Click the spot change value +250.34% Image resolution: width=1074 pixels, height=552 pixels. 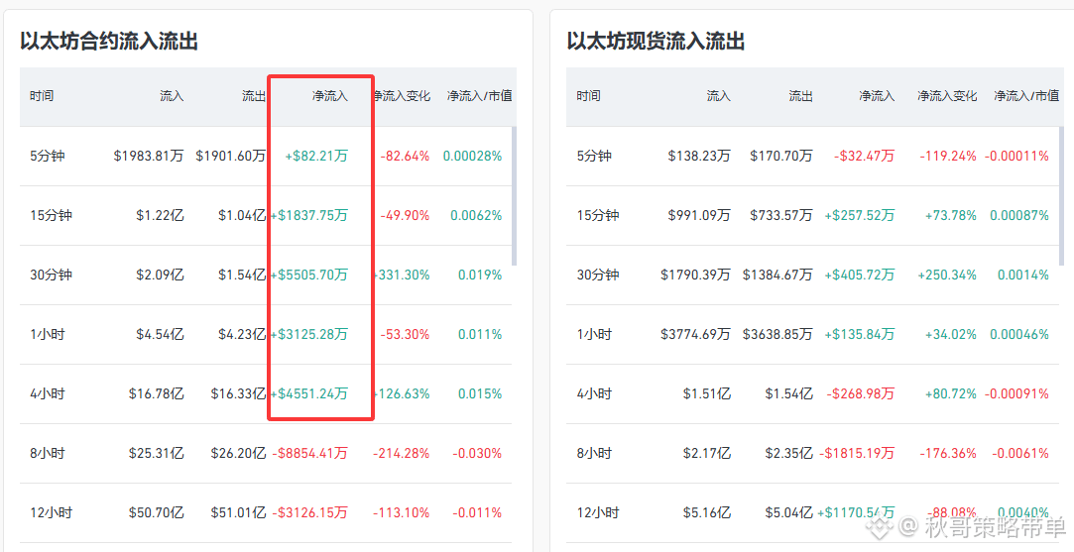947,276
